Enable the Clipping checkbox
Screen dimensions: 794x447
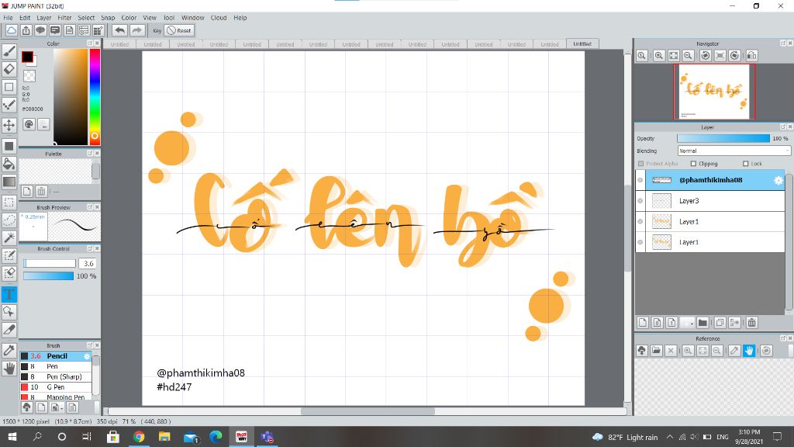(693, 164)
